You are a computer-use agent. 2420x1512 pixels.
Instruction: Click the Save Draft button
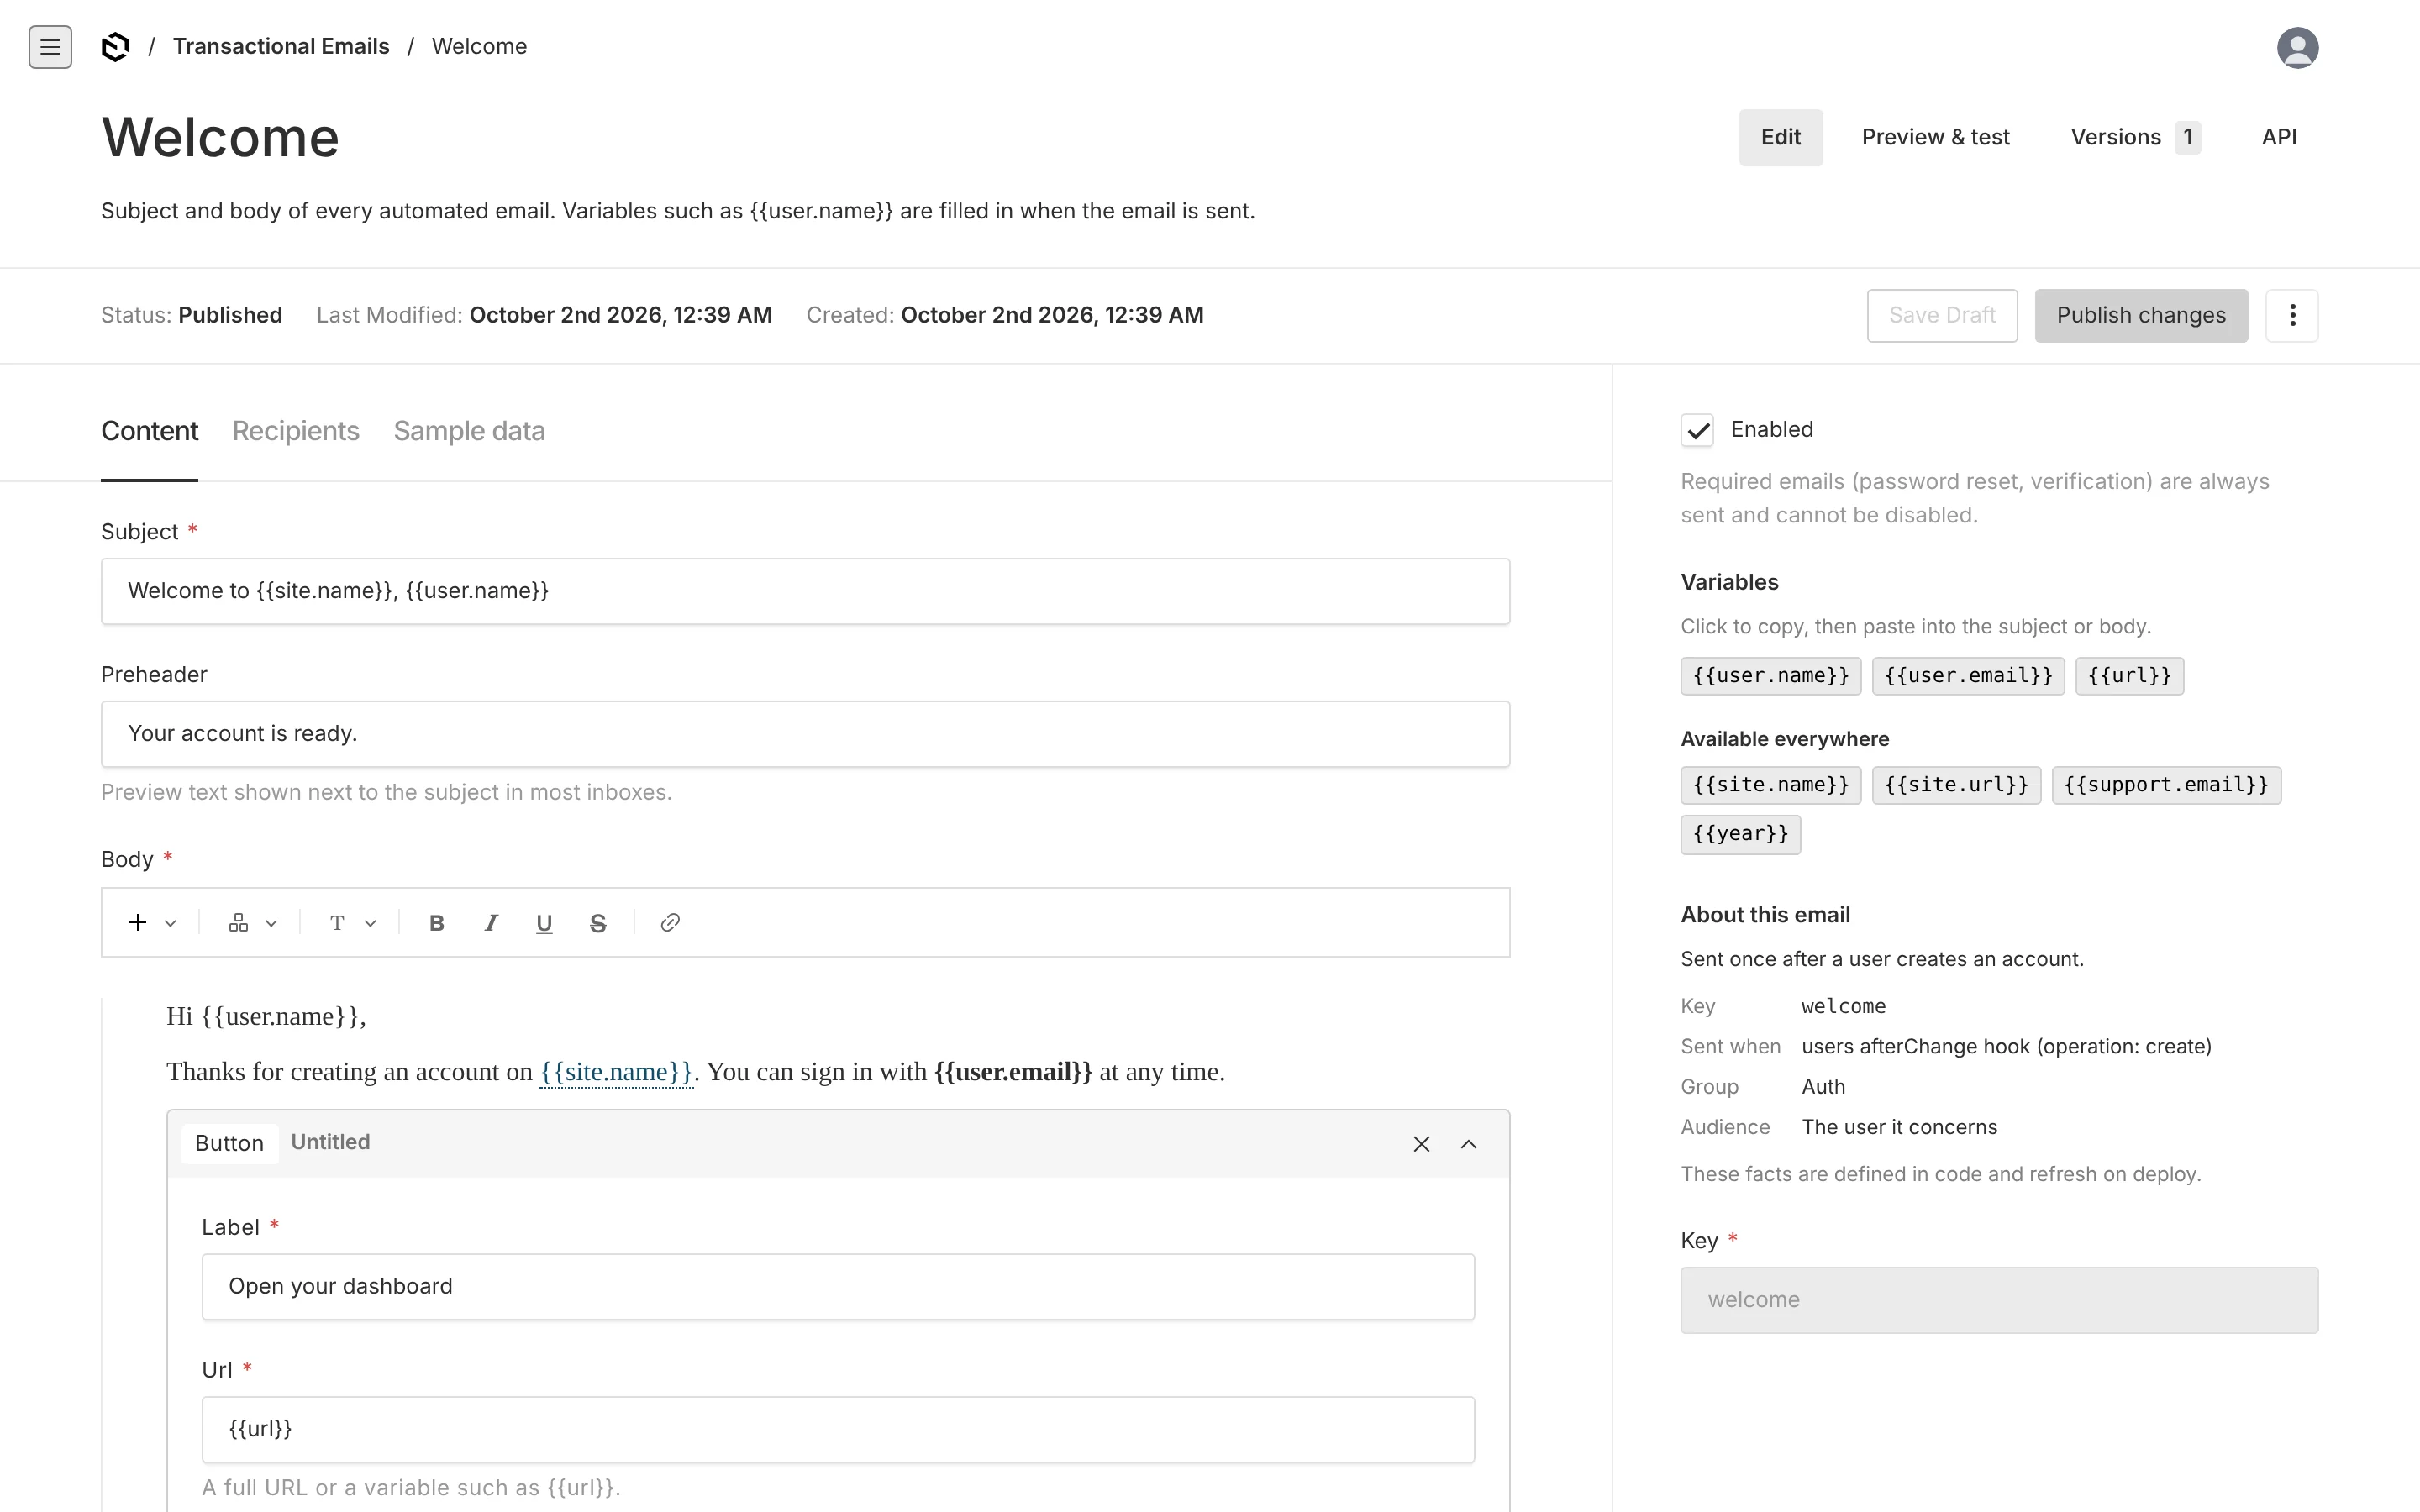1942,315
